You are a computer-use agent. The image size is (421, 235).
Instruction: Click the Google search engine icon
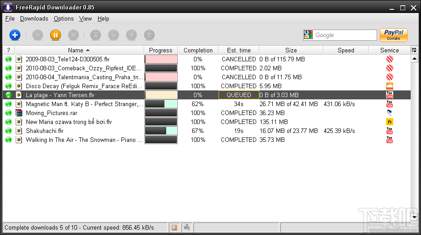pyautogui.click(x=308, y=34)
